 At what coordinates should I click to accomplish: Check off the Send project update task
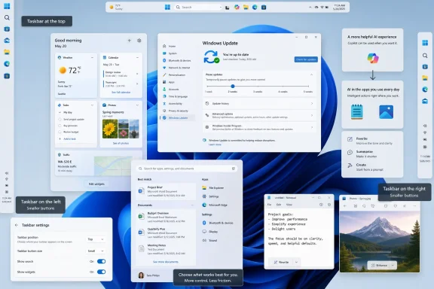click(60, 119)
